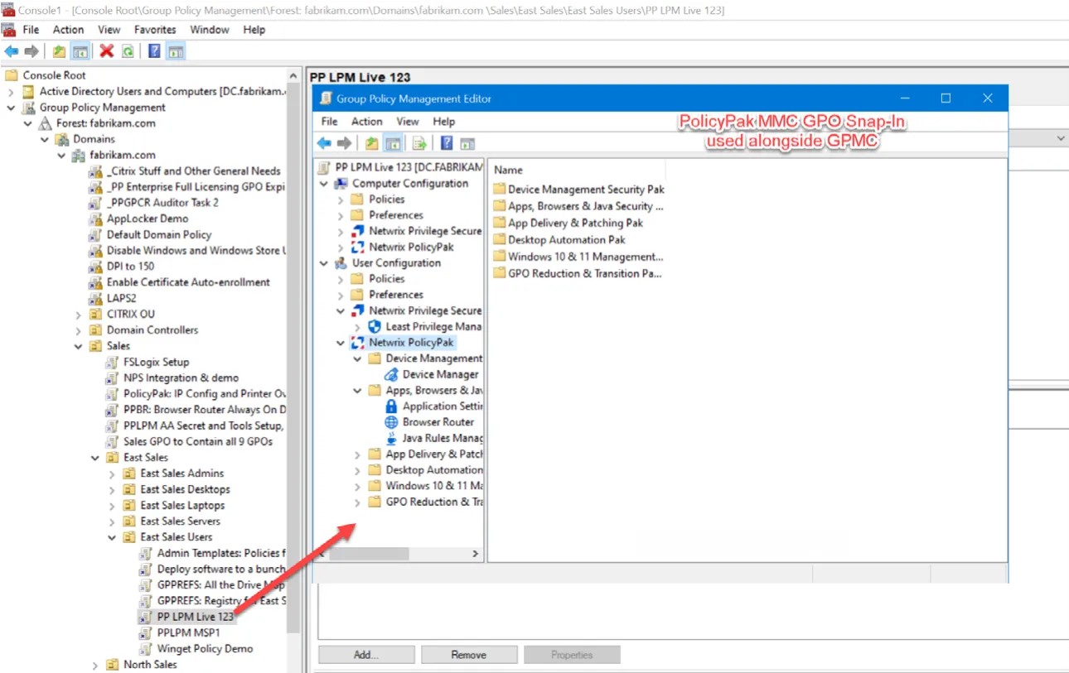
Task: Toggle Show/Hide Action Pane in Console1 toolbar
Action: (176, 51)
